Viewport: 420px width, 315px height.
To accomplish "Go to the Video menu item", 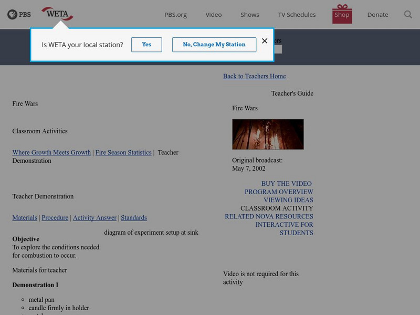I will pos(214,15).
